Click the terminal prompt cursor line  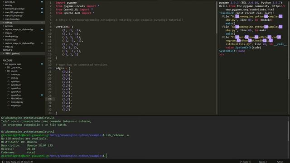(53, 156)
